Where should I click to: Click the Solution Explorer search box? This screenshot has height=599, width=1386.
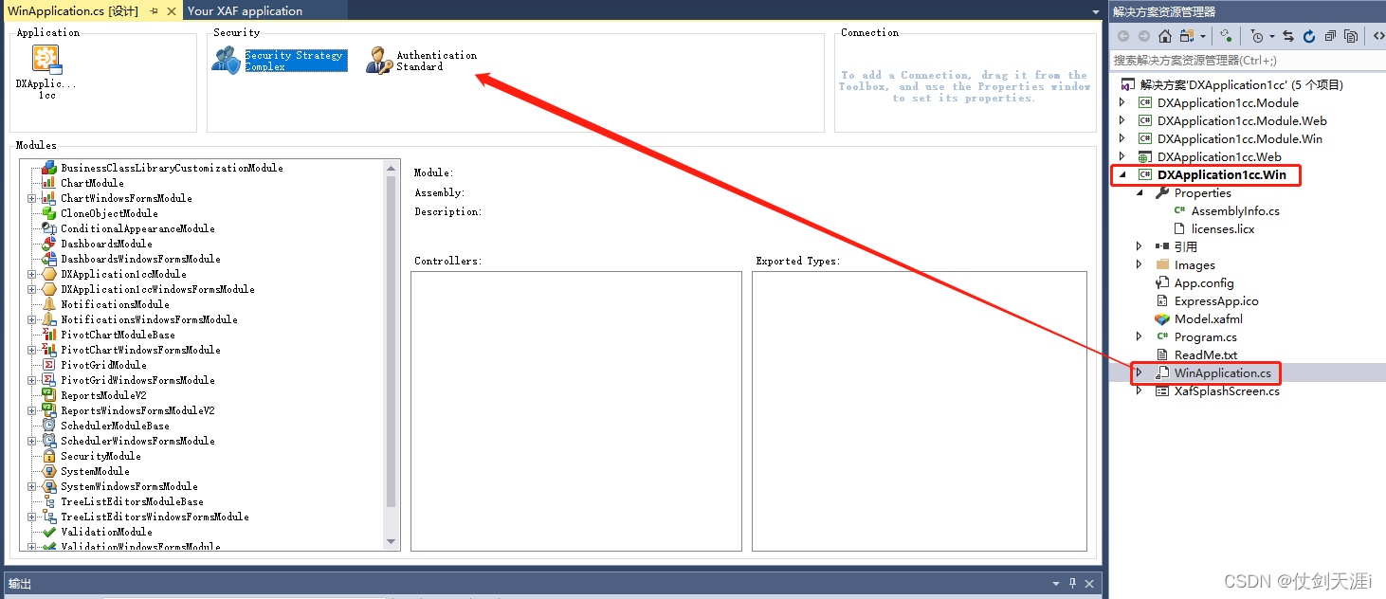[x=1248, y=60]
